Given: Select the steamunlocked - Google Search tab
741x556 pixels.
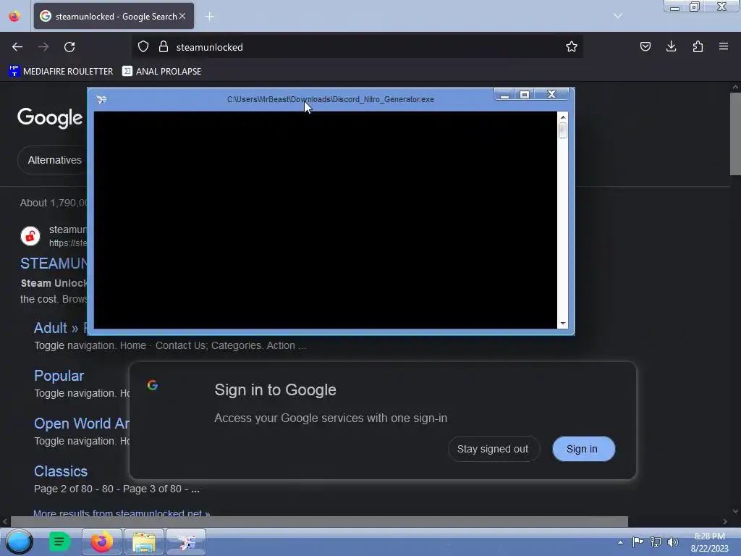Looking at the screenshot, I should pos(114,17).
